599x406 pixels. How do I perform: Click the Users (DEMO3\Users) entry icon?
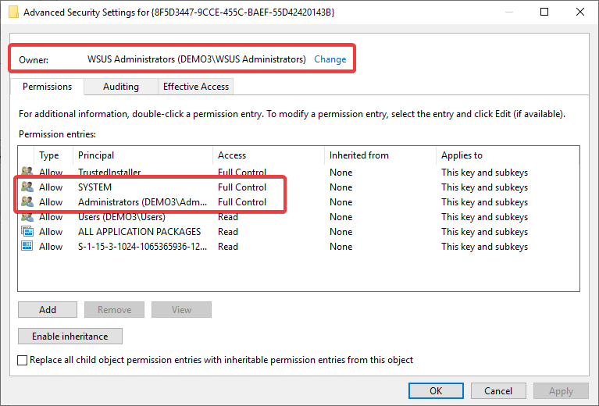[x=27, y=217]
